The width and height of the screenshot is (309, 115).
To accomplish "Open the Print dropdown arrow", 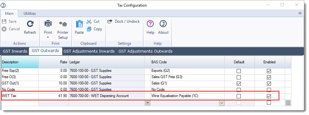I will coord(48,37).
